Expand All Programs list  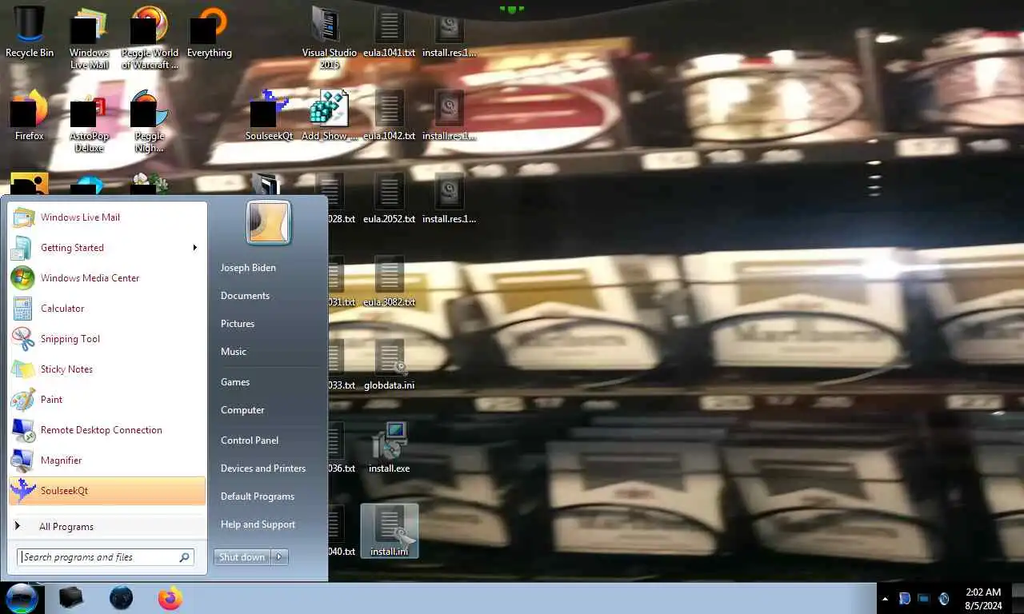(x=107, y=526)
